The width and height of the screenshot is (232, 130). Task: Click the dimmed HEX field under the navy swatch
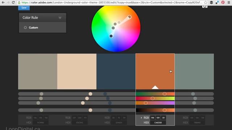119,122
